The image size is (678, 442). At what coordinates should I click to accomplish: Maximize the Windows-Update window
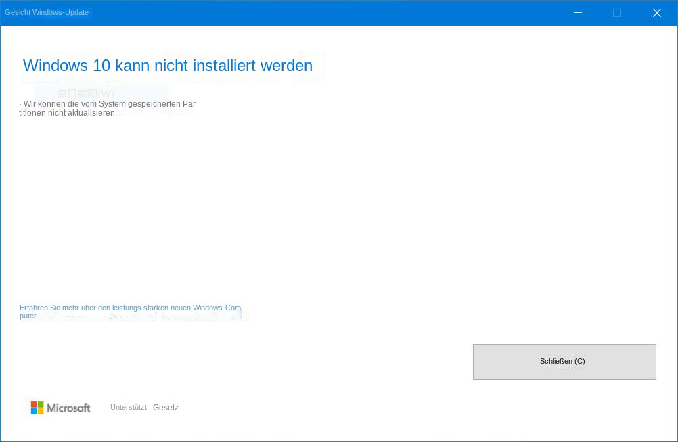pos(617,13)
